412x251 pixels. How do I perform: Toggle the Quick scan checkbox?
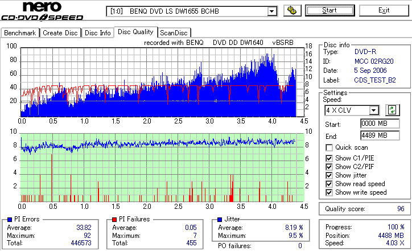329,148
